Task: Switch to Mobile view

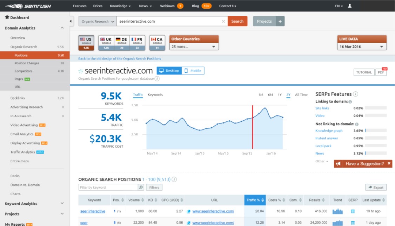Action: pos(193,71)
